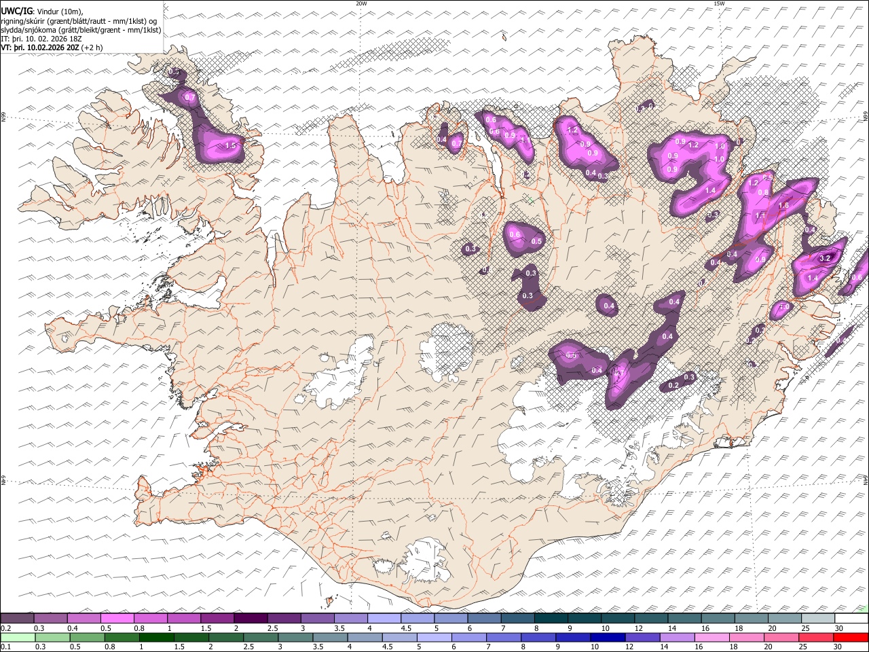
Task: Click the bottom-row legend swatch labeled 14
Action: click(678, 637)
